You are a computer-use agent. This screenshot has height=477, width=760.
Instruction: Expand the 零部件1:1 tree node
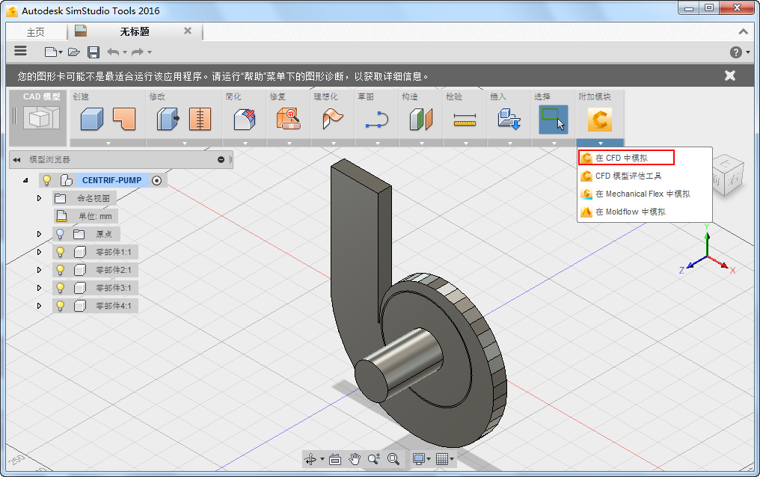point(39,252)
